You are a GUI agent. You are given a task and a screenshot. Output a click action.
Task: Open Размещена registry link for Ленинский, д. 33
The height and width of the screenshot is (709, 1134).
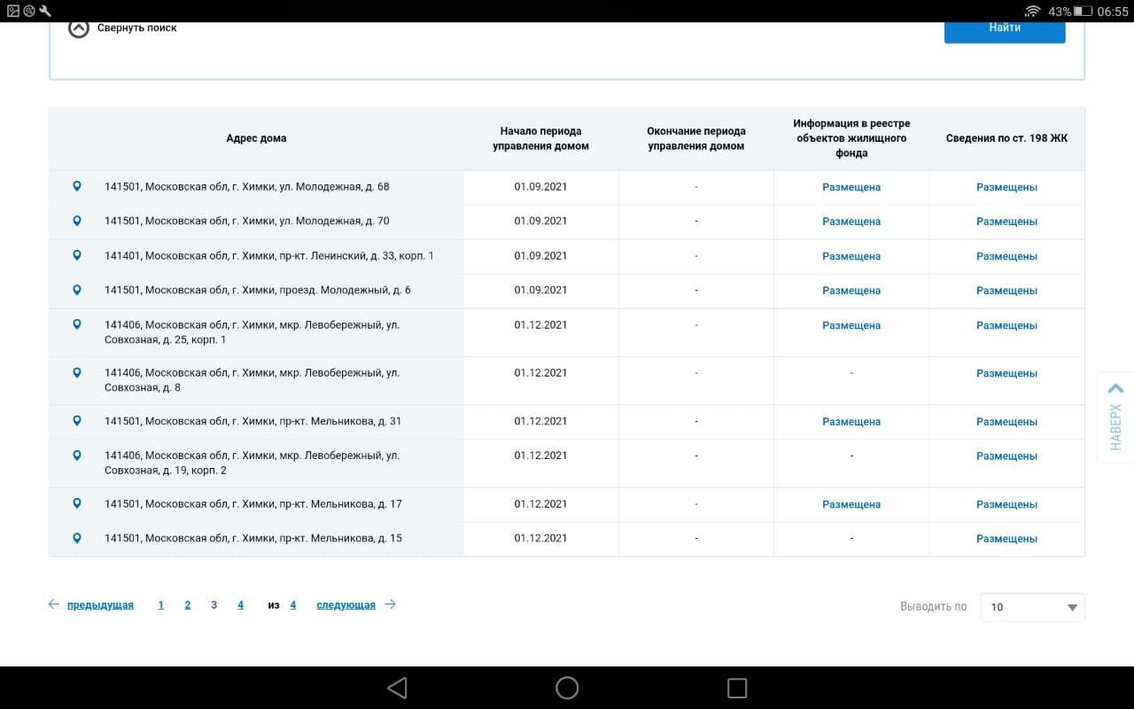point(851,256)
